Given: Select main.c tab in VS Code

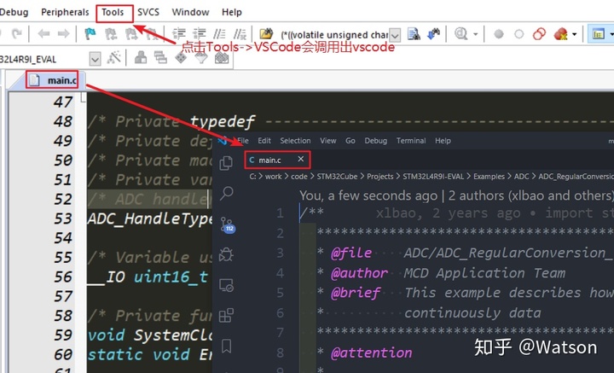Looking at the screenshot, I should tap(277, 160).
